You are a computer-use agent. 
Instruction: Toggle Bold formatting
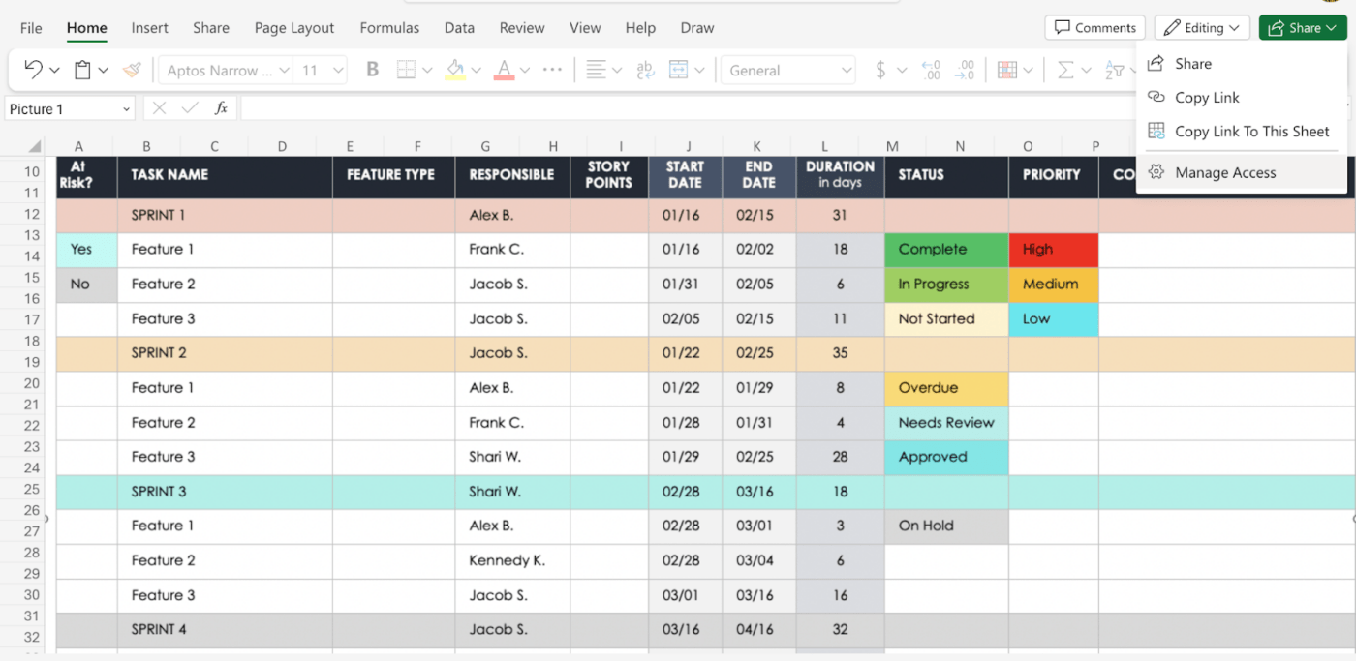(x=372, y=70)
